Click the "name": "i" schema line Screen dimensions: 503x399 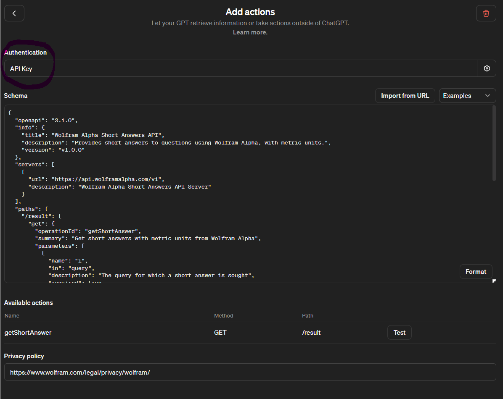point(68,261)
